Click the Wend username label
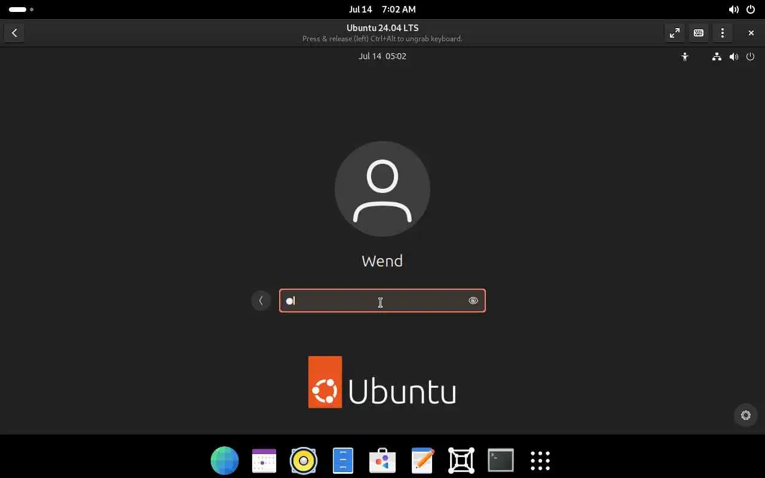The image size is (765, 478). (x=382, y=261)
